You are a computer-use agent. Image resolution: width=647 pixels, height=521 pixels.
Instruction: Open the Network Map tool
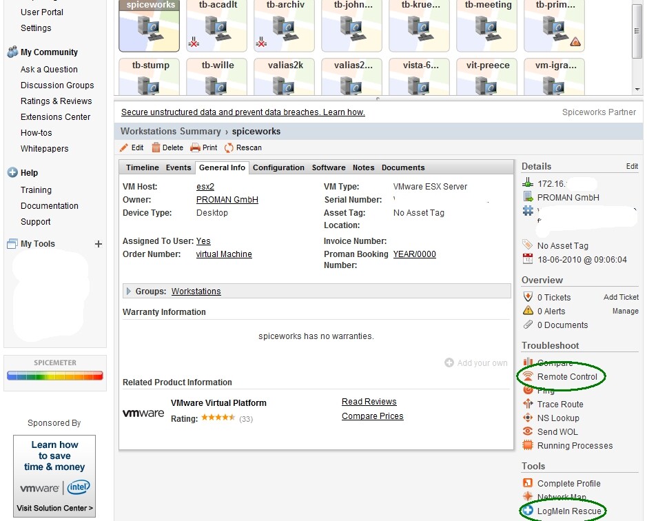[562, 497]
